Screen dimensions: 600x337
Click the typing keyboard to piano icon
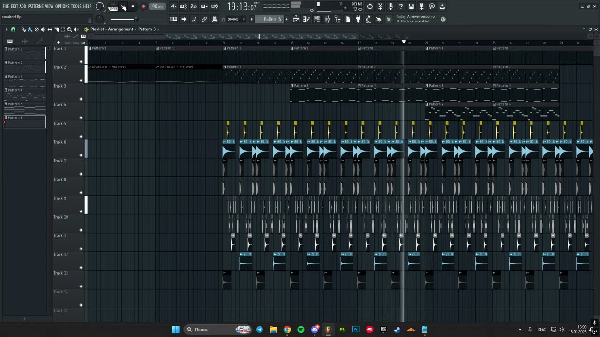(173, 19)
